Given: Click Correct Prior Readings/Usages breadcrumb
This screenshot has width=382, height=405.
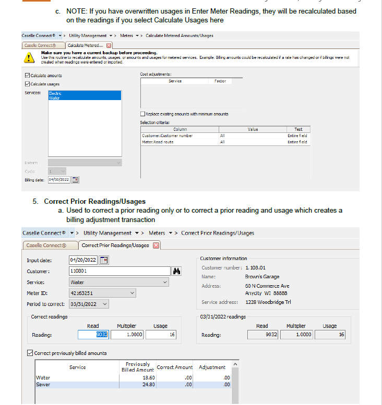Looking at the screenshot, I should (218, 233).
